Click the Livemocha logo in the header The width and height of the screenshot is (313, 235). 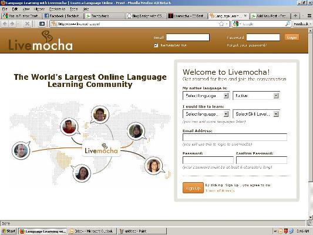(41, 41)
